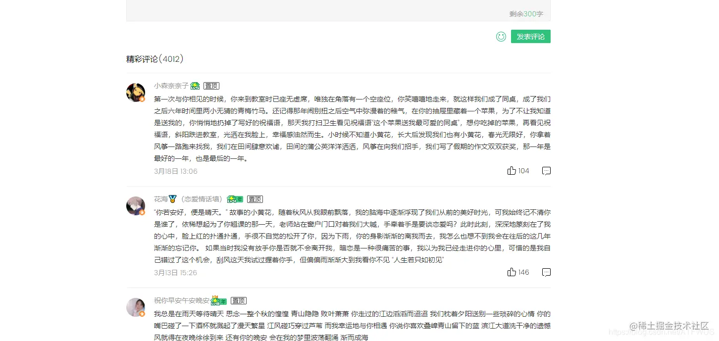Select the 置顶 pinned tag on the third comment

pos(239,300)
